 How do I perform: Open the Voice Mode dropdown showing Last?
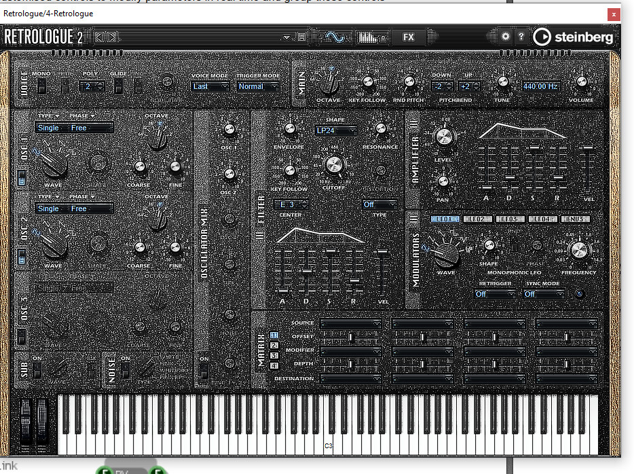click(x=210, y=86)
